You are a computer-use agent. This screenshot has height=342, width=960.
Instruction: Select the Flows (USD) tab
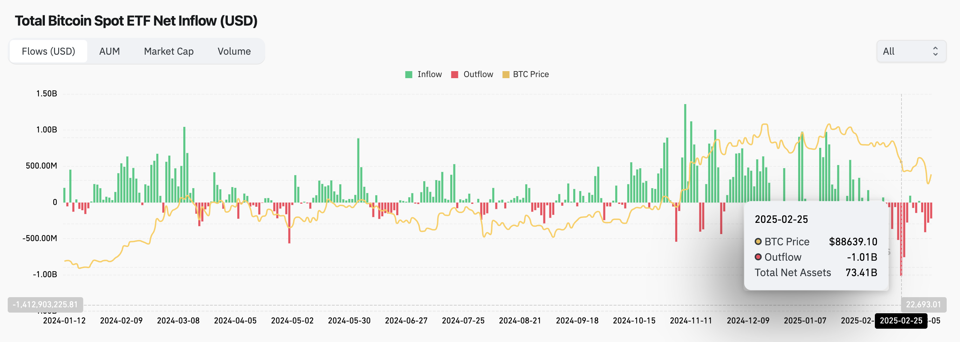click(48, 52)
